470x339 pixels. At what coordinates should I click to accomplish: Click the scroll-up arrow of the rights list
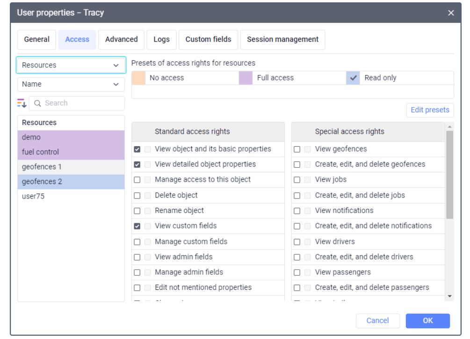tap(450, 126)
